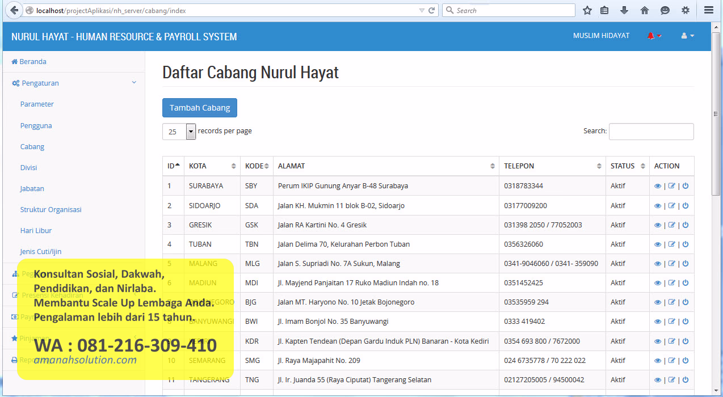This screenshot has width=723, height=397.
Task: View details of the SURABAYA branch
Action: point(658,186)
